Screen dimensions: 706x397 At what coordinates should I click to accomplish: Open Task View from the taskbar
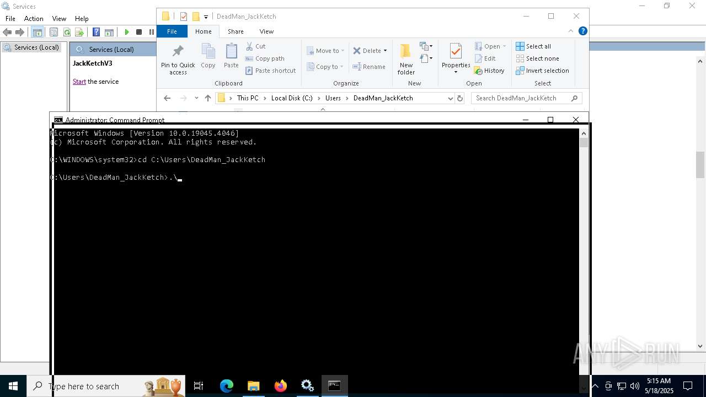[199, 386]
